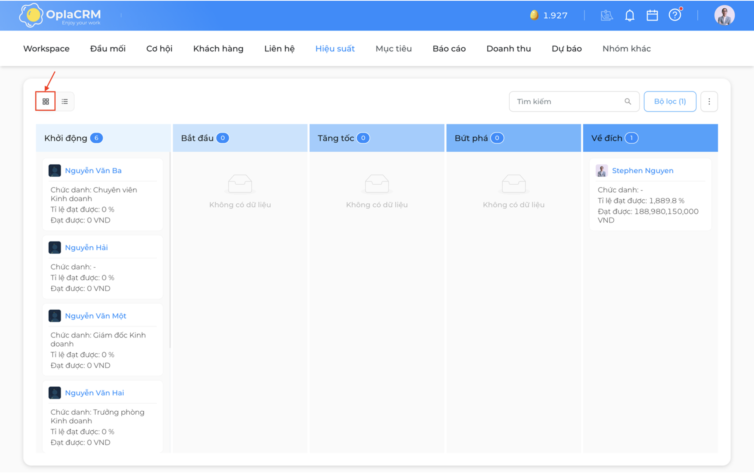Click the 1.927 points balance
The height and width of the screenshot is (473, 754).
click(555, 16)
